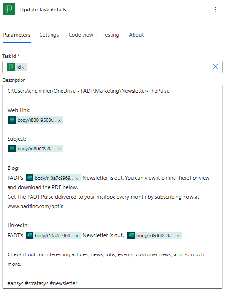Click the 'Web Link:' label text
Screen dimensions: 227x296
[x=19, y=110]
